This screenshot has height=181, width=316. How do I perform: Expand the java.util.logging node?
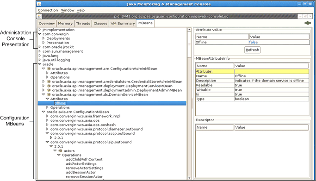(x=40, y=60)
